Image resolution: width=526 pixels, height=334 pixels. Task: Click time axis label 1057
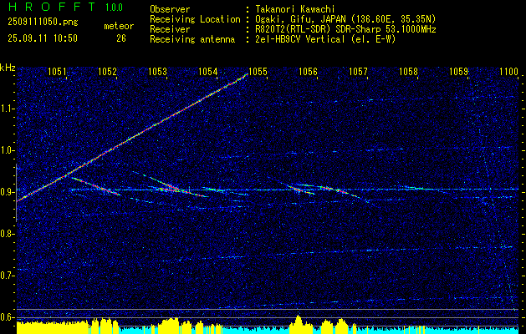pyautogui.click(x=358, y=71)
